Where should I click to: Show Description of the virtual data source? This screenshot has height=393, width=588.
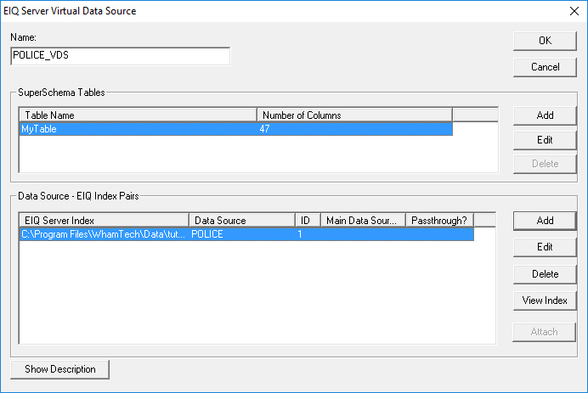(60, 369)
